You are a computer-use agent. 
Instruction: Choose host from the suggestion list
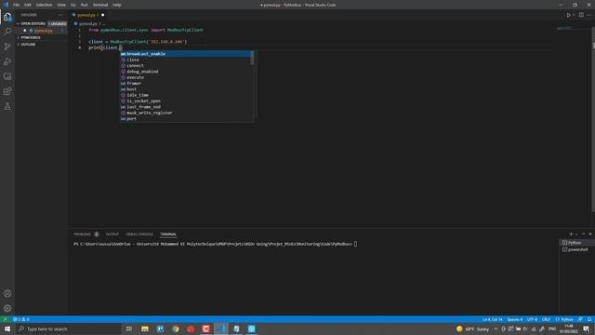(185, 89)
